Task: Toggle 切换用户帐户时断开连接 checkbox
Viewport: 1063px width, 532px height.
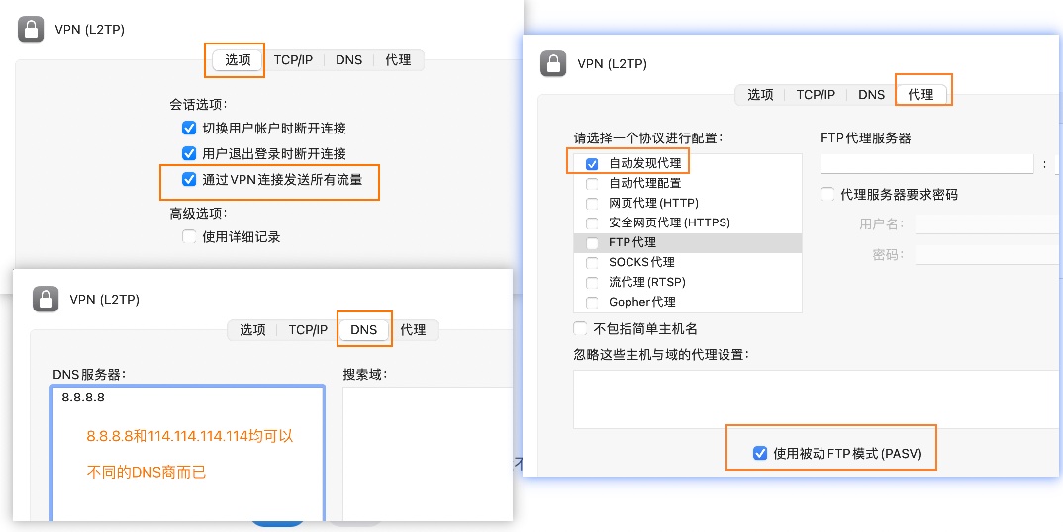Action: [x=189, y=129]
